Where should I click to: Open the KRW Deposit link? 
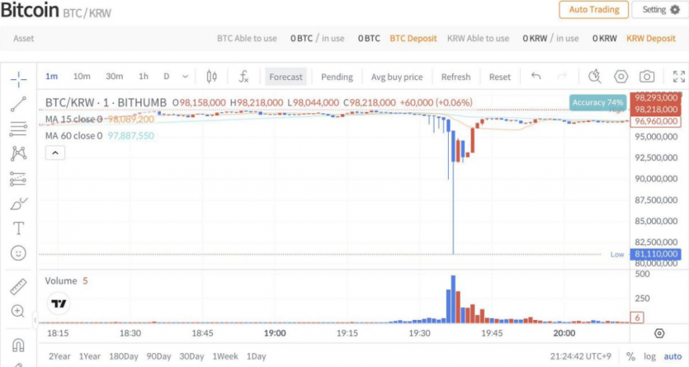[651, 38]
